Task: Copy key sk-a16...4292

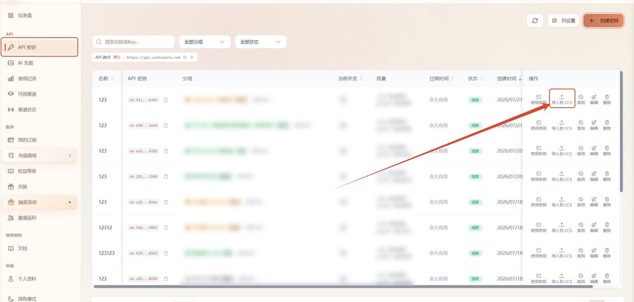Action: [x=166, y=151]
